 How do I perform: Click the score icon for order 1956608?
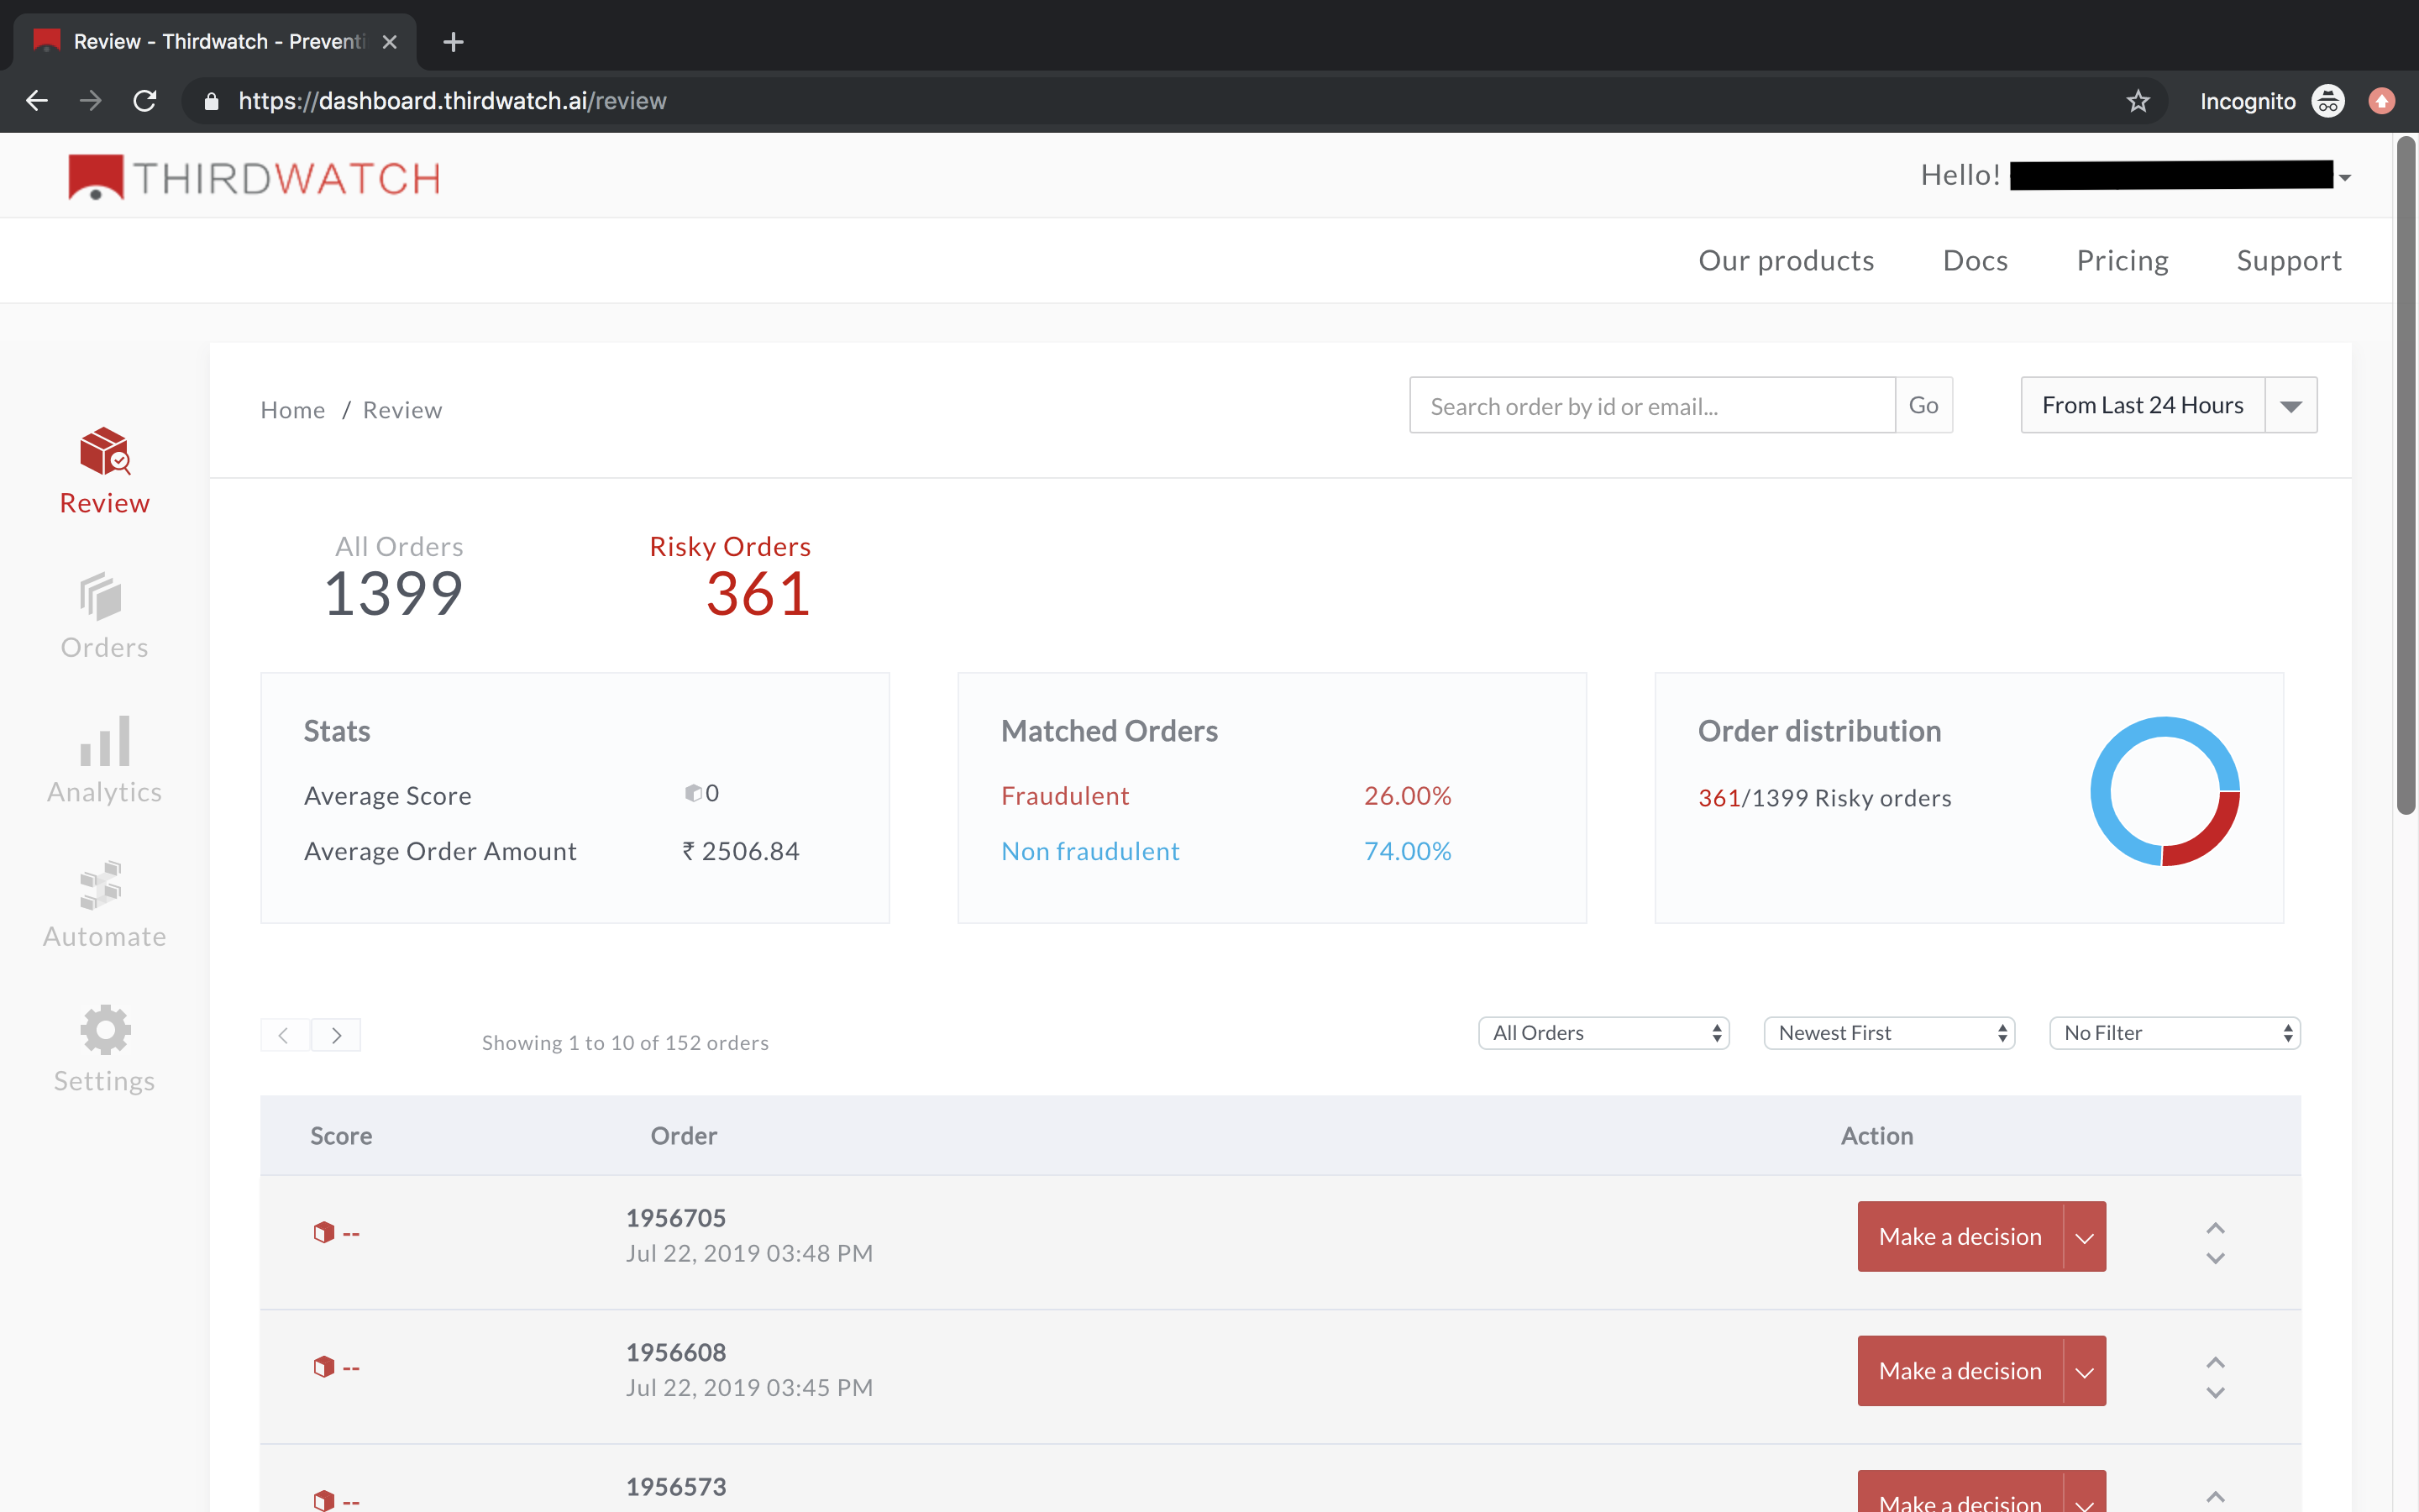[x=324, y=1366]
